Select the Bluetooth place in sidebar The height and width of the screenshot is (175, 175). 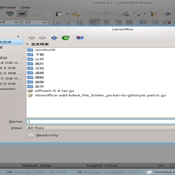pos(7,89)
